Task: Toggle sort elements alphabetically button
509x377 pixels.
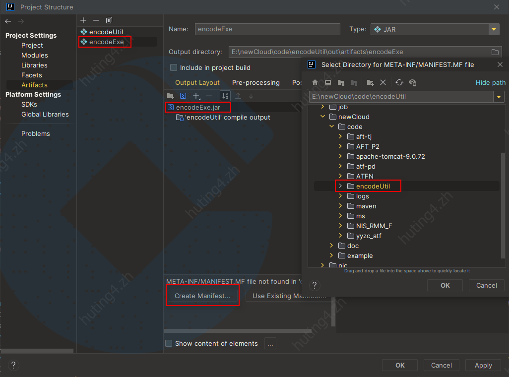Action: click(x=225, y=96)
